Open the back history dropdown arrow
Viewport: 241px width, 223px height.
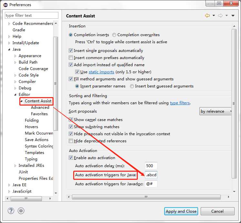click(x=214, y=15)
